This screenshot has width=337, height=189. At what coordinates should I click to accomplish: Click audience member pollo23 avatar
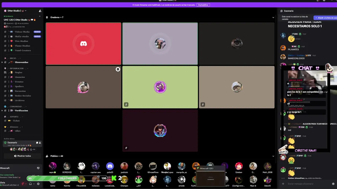pos(110,166)
